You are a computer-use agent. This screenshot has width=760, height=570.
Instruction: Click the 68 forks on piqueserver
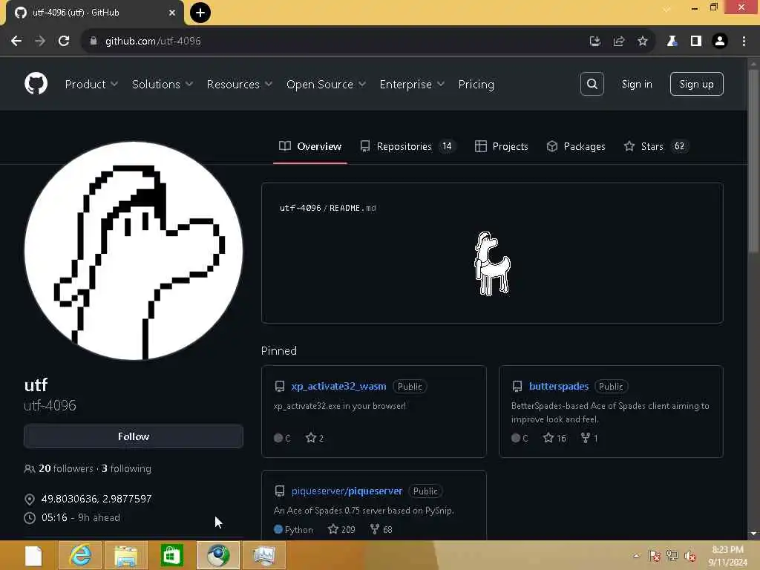click(381, 529)
